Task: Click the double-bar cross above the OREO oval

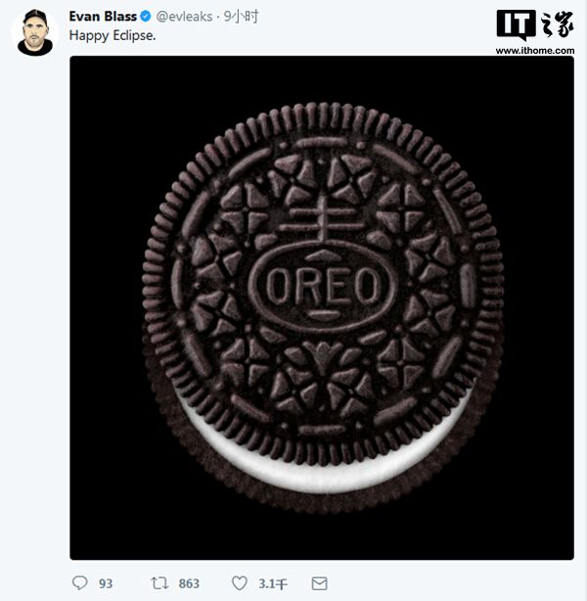Action: click(x=323, y=220)
